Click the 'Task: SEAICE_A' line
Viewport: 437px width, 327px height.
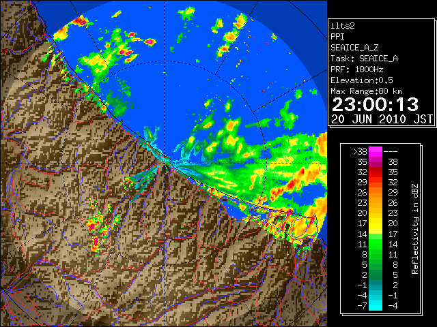364,59
